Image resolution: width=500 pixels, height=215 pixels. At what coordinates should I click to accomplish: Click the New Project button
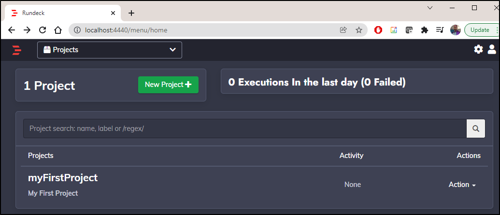click(169, 85)
